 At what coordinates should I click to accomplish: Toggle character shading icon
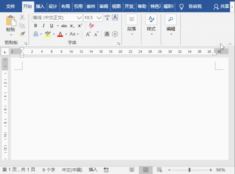(x=107, y=34)
